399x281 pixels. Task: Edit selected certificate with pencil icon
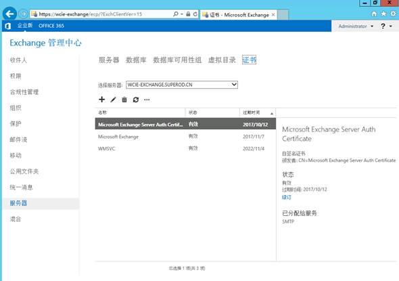click(x=113, y=100)
